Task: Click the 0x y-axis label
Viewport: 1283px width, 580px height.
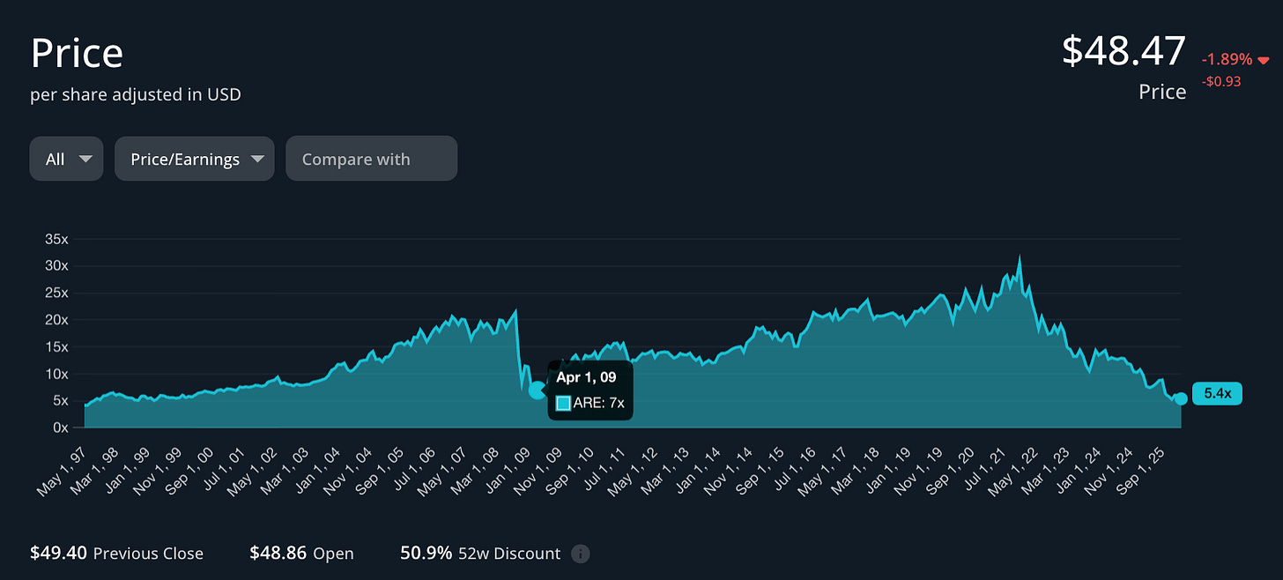Action: pos(61,428)
